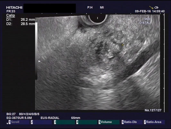The height and width of the screenshot is (129, 171).
Task: Select the Scroll function key 1
Action: [19, 122]
